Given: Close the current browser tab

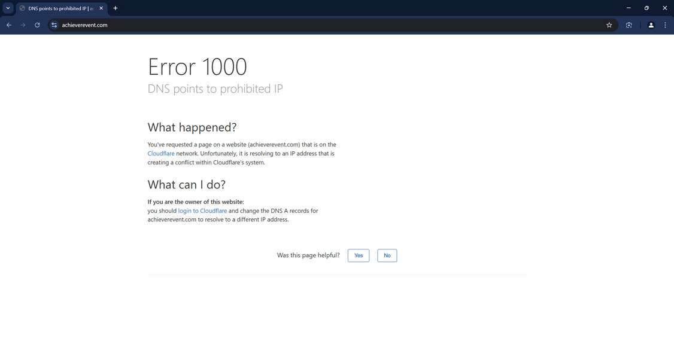Looking at the screenshot, I should click(x=101, y=8).
